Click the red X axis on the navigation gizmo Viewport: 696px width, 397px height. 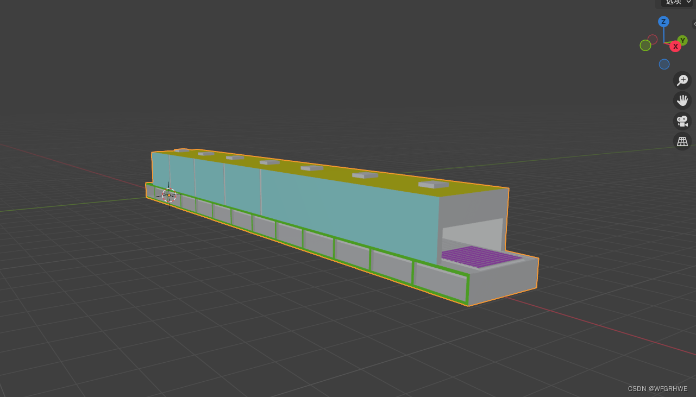pos(675,46)
